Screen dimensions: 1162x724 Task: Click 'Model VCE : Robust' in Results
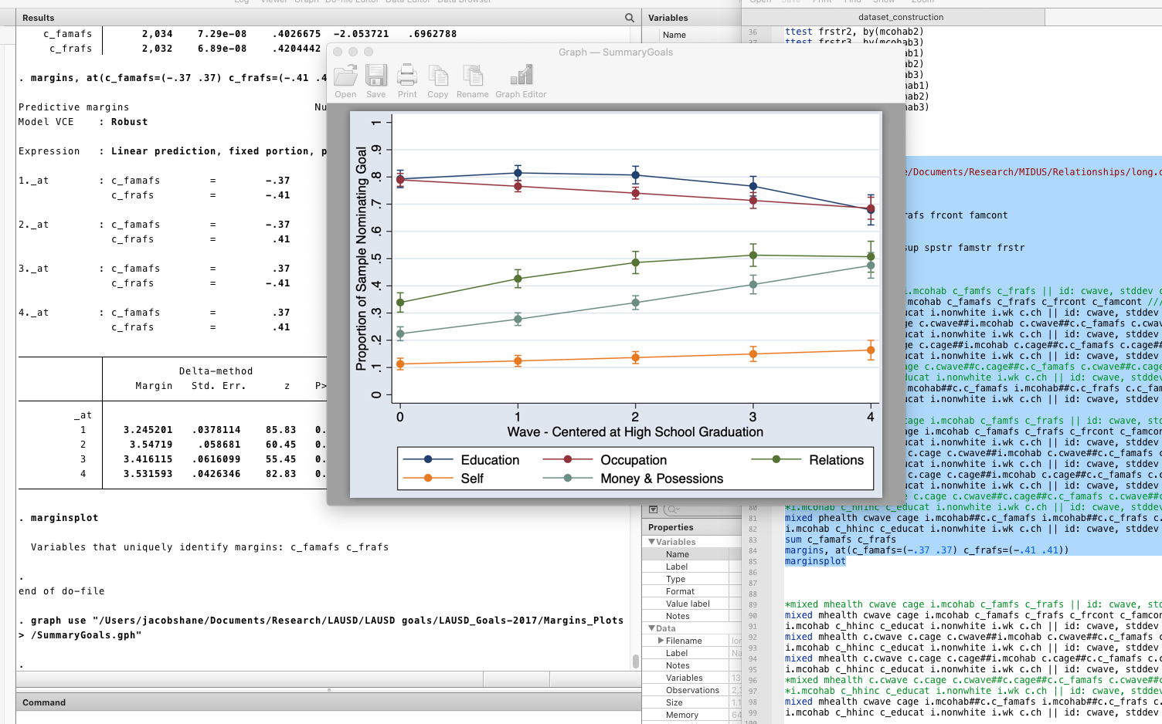point(83,122)
